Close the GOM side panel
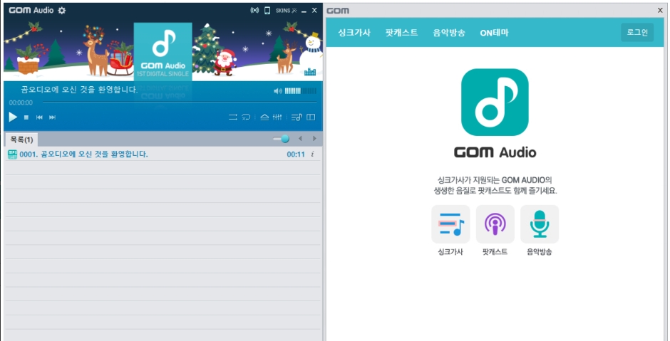The height and width of the screenshot is (341, 670). coord(660,10)
